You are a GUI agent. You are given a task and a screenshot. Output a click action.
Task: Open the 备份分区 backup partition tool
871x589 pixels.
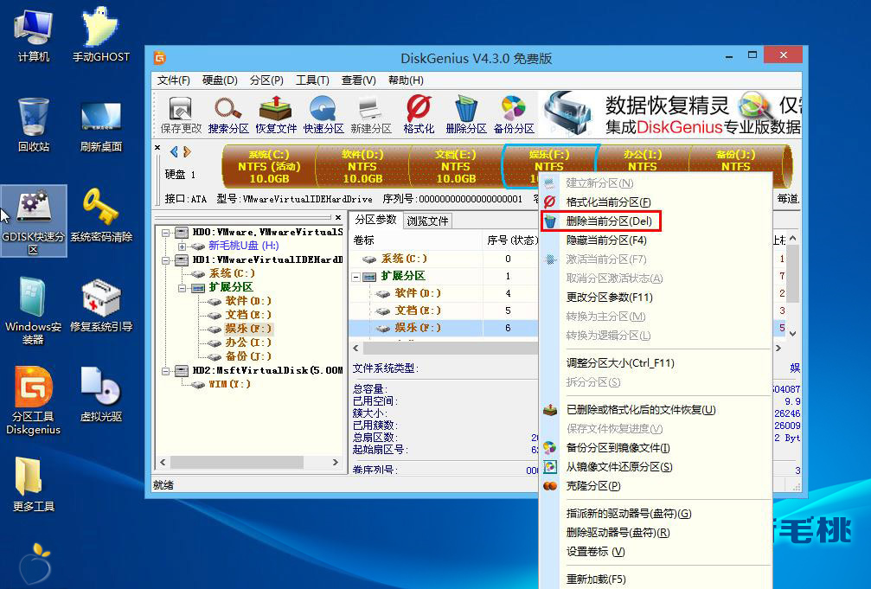coord(514,116)
